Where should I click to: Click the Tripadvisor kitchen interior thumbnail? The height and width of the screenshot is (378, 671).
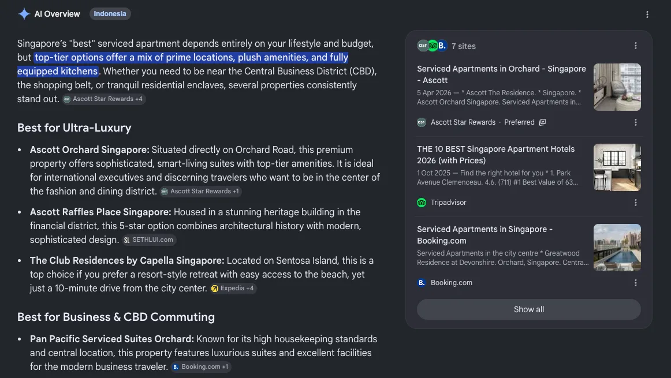pos(617,167)
